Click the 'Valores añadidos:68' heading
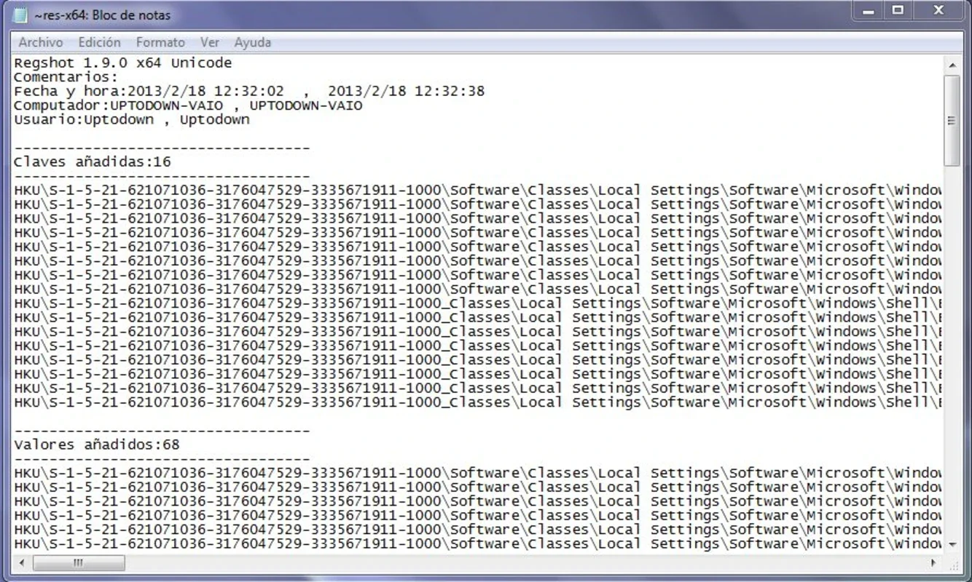 (x=97, y=445)
